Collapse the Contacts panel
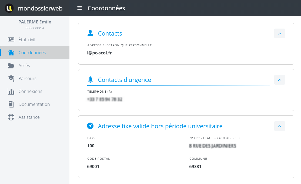301x184 pixels. coord(279,33)
